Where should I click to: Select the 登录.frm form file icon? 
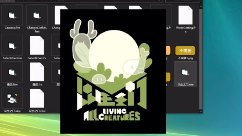tap(12, 72)
